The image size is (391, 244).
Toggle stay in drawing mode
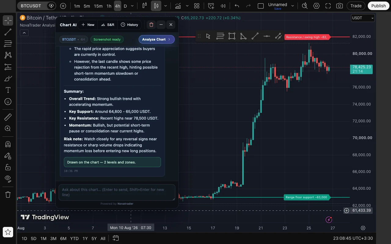pyautogui.click(x=8, y=156)
